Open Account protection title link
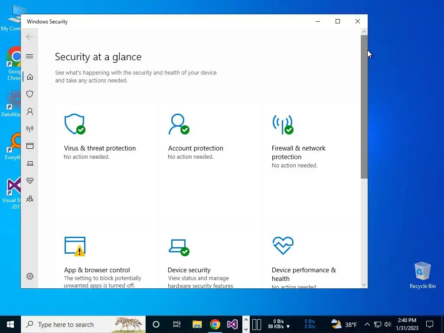 point(196,148)
